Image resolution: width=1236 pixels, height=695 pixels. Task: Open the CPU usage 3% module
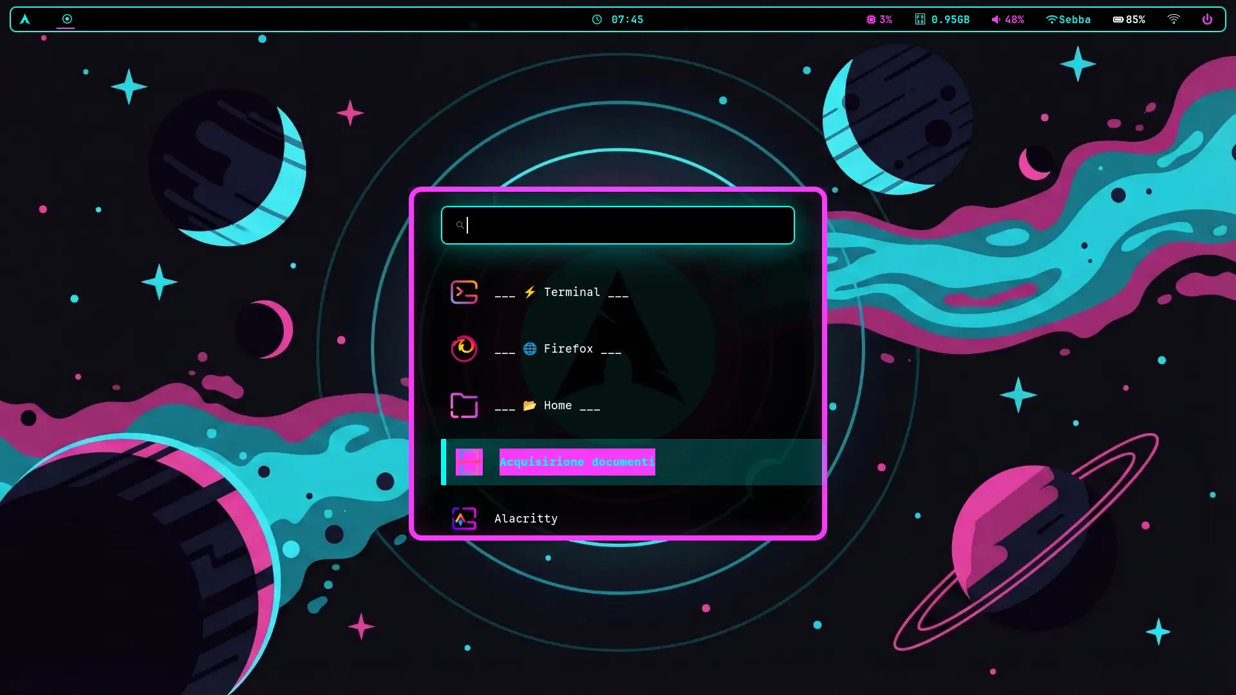[879, 19]
